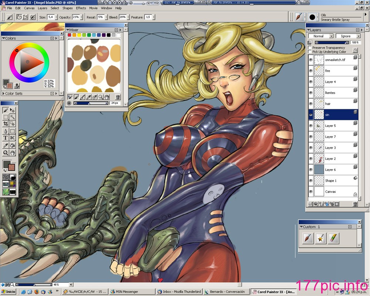Select the Rectangular Selection tool
The image size is (370, 296).
point(6,117)
